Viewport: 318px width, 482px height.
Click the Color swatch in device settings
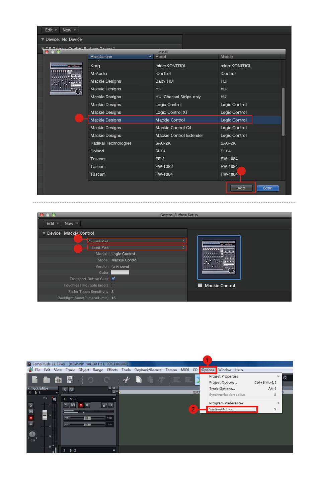pyautogui.click(x=120, y=272)
